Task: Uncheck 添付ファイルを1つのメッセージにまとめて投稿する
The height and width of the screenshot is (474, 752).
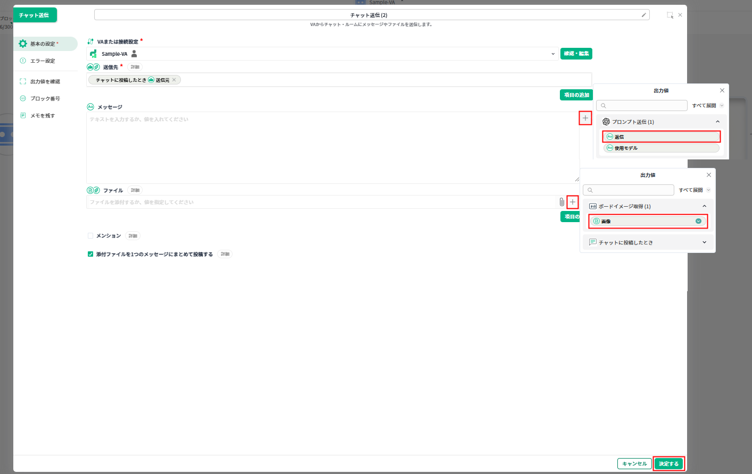Action: (90, 255)
